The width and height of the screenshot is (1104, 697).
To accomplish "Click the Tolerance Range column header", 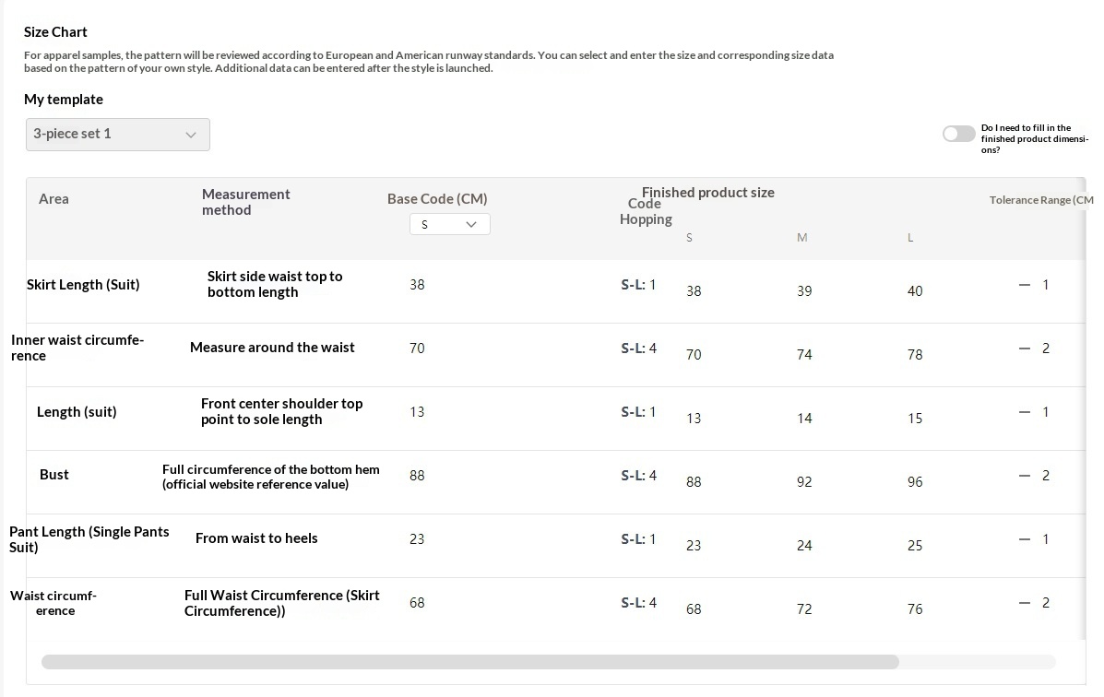I will (x=1040, y=200).
